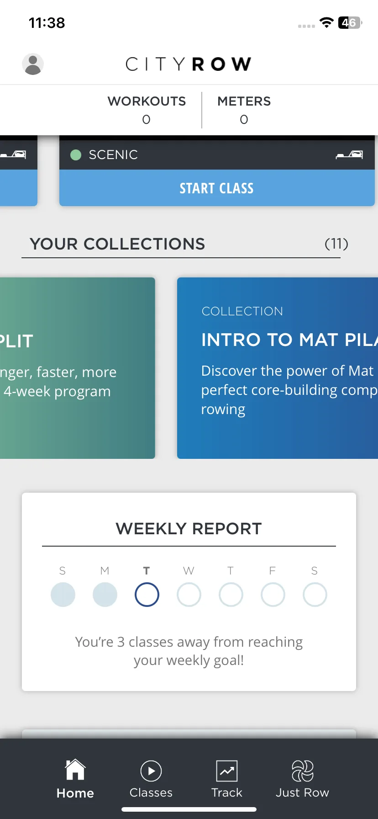
Task: Select Sunday's filled circle in Weekly Report
Action: pyautogui.click(x=63, y=595)
